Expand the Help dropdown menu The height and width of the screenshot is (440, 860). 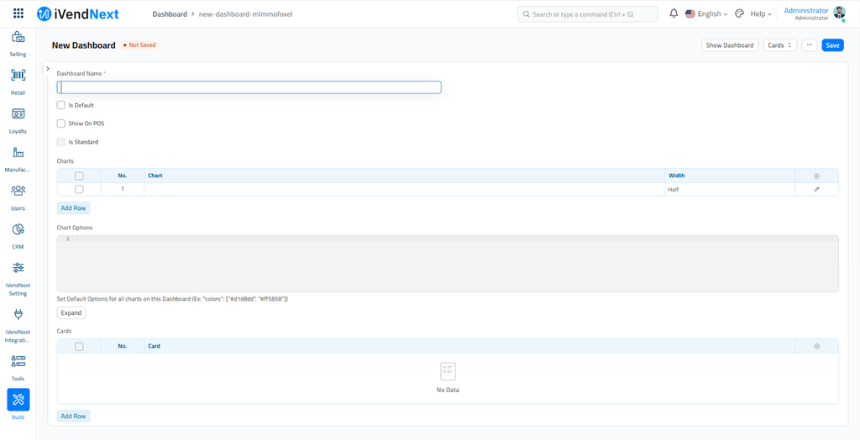tap(761, 14)
